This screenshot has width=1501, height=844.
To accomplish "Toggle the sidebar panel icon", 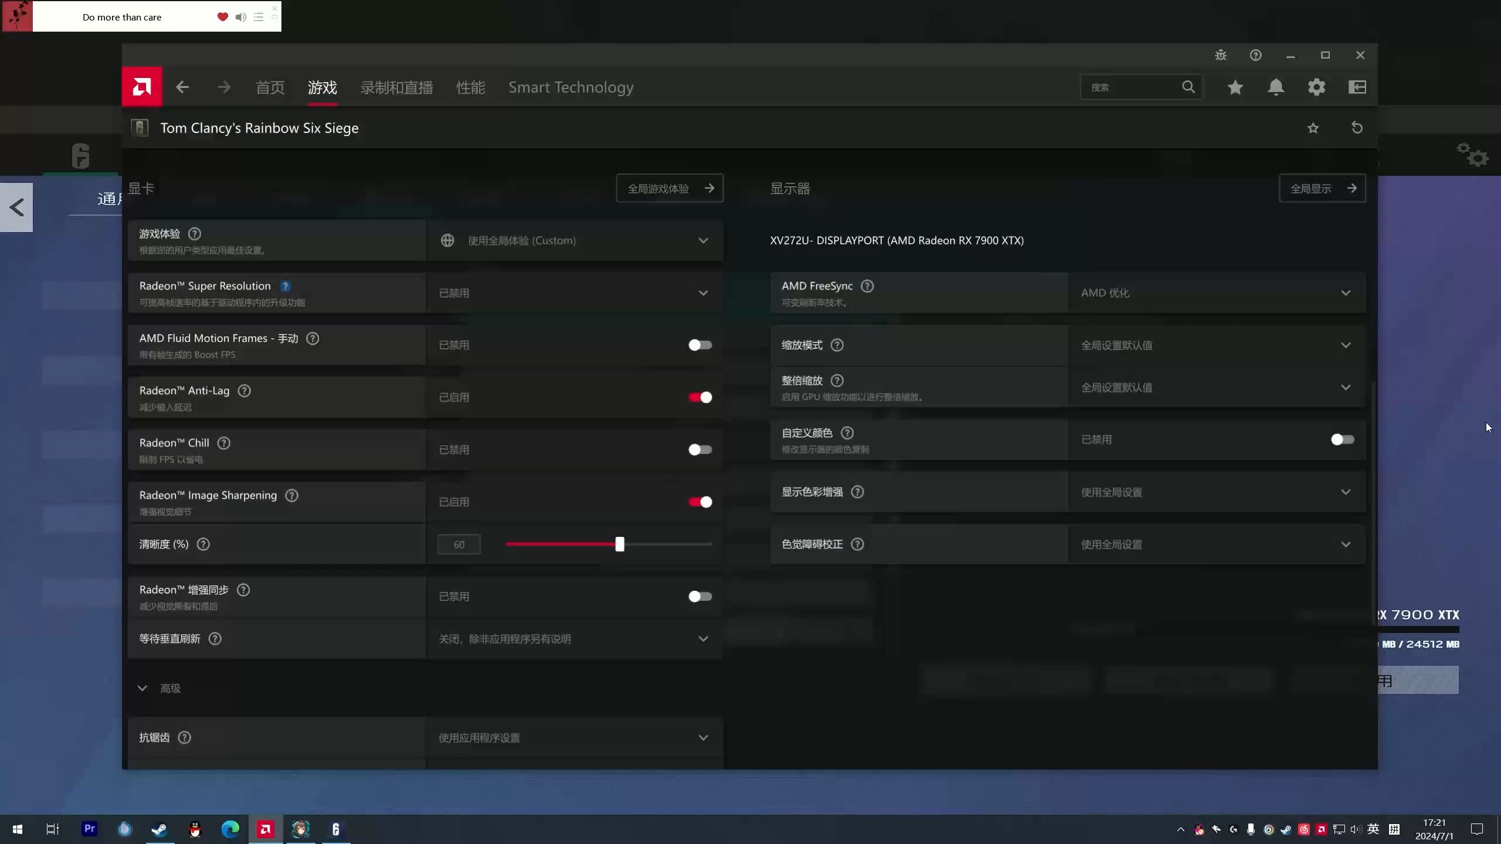I will point(1357,87).
